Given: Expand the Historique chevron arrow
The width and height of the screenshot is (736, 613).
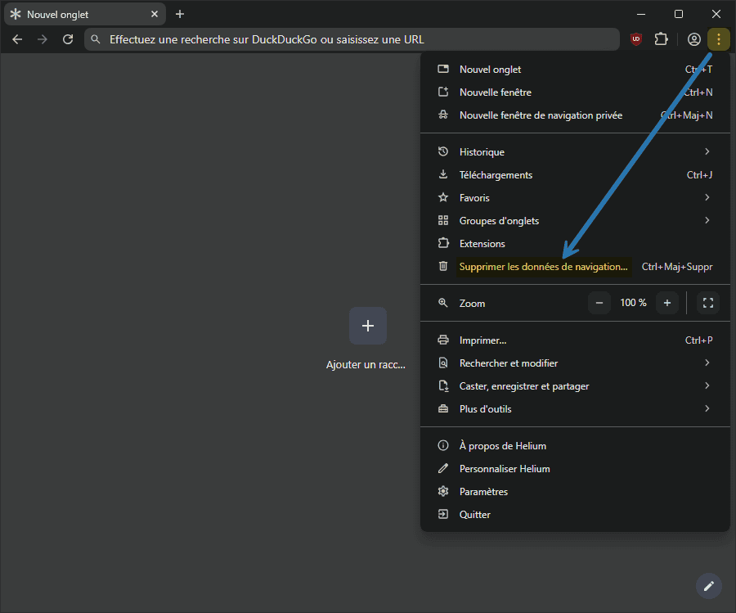Looking at the screenshot, I should click(x=707, y=151).
